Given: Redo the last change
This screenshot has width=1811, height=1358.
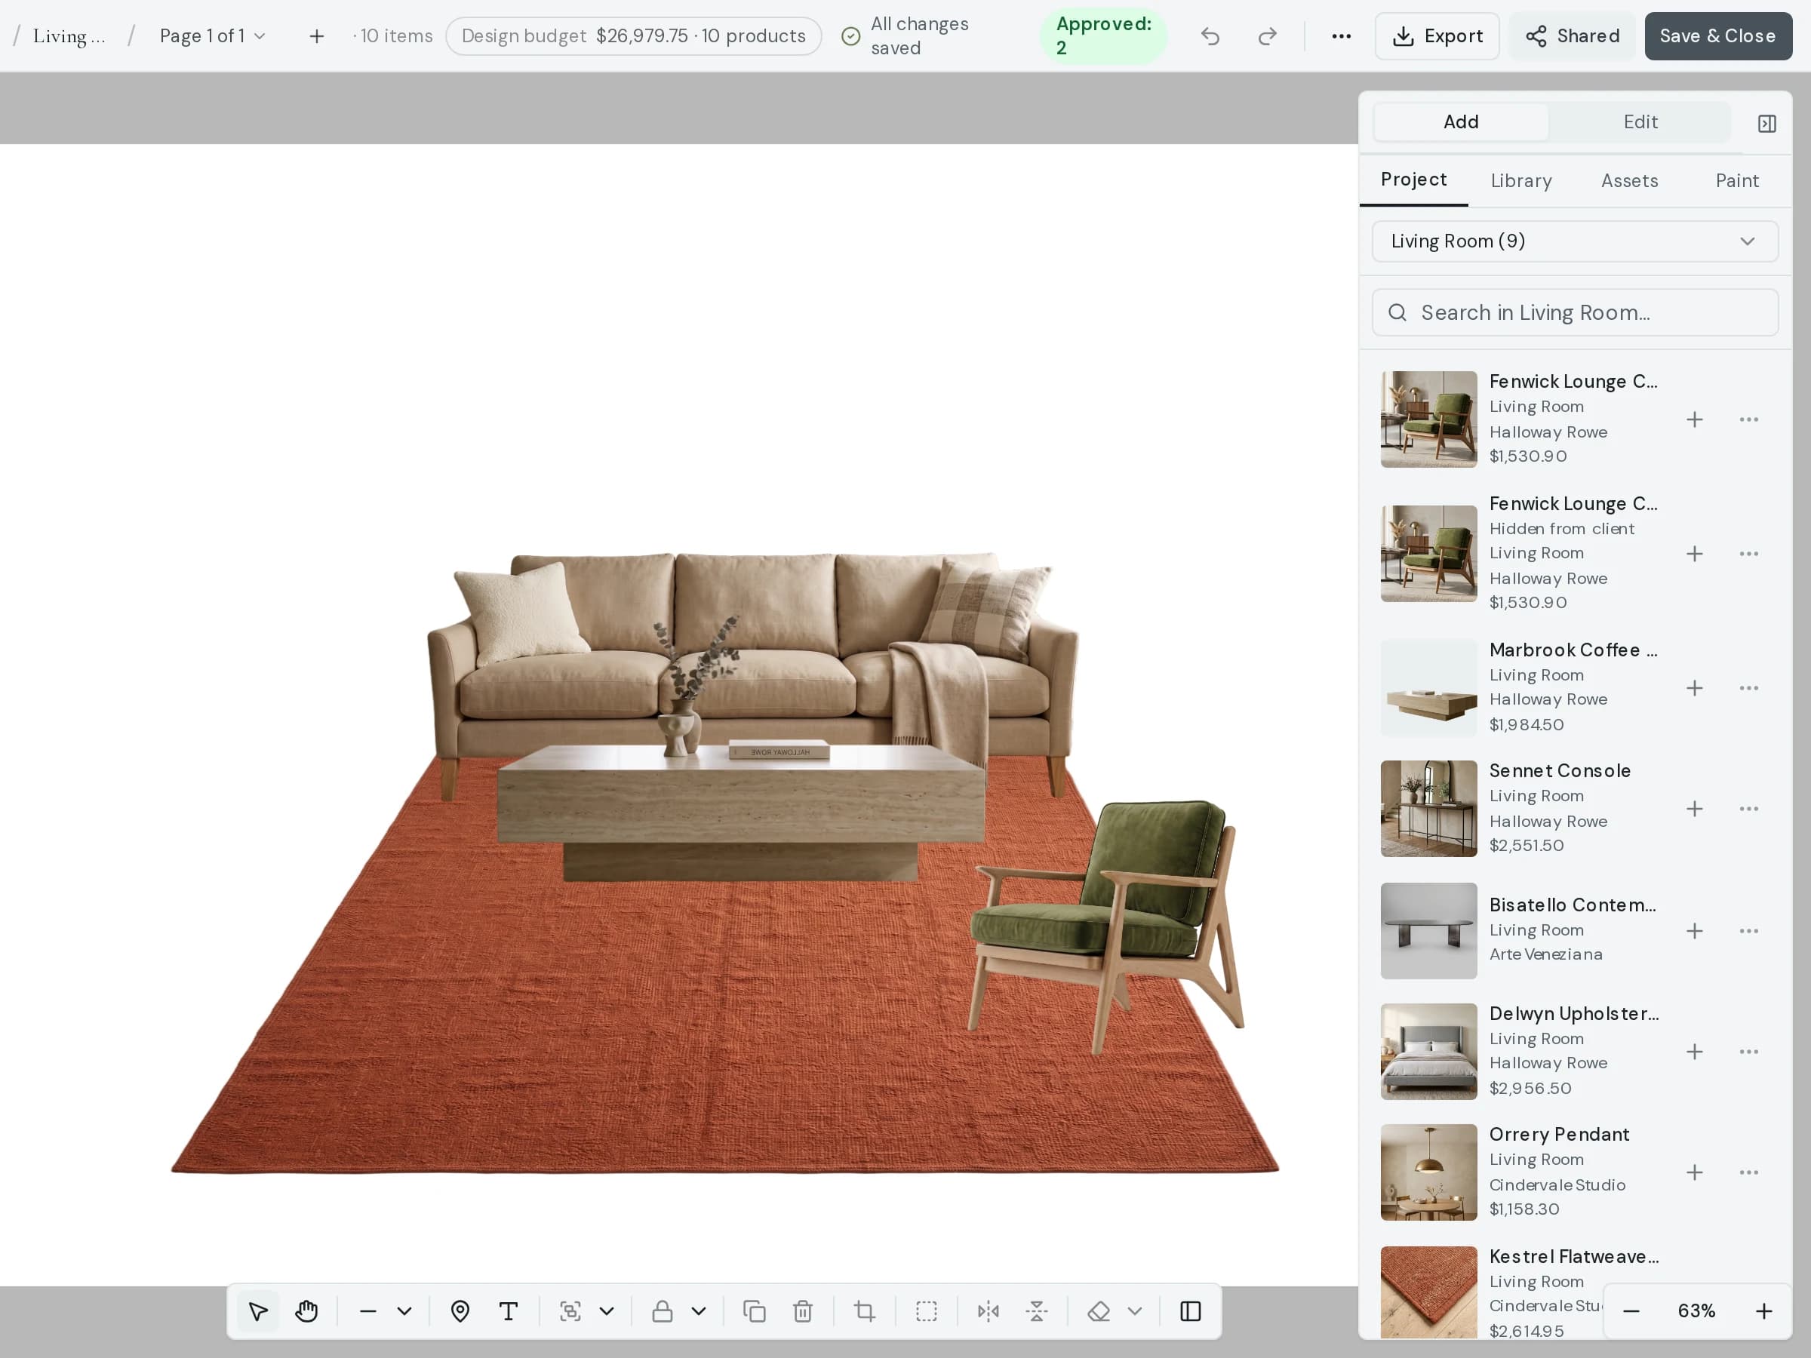Looking at the screenshot, I should pyautogui.click(x=1268, y=36).
